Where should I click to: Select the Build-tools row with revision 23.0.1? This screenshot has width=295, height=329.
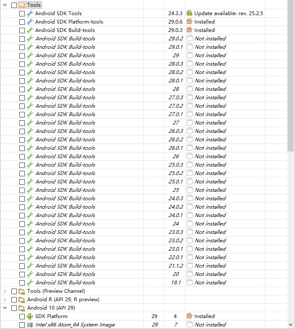coord(144,249)
